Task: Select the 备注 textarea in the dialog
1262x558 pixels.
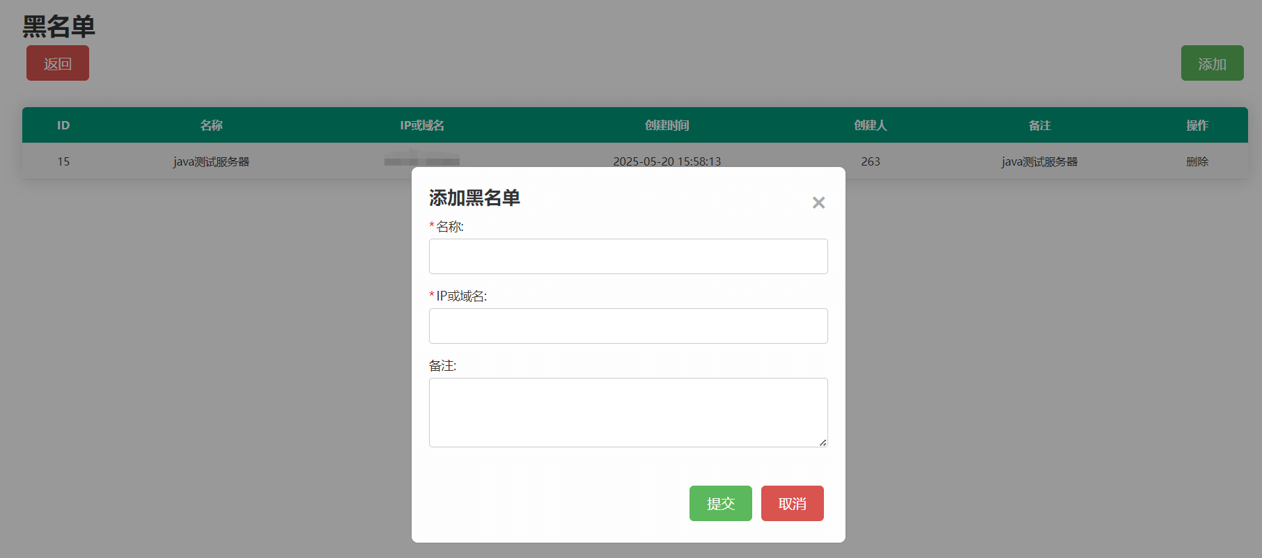Action: click(x=628, y=412)
